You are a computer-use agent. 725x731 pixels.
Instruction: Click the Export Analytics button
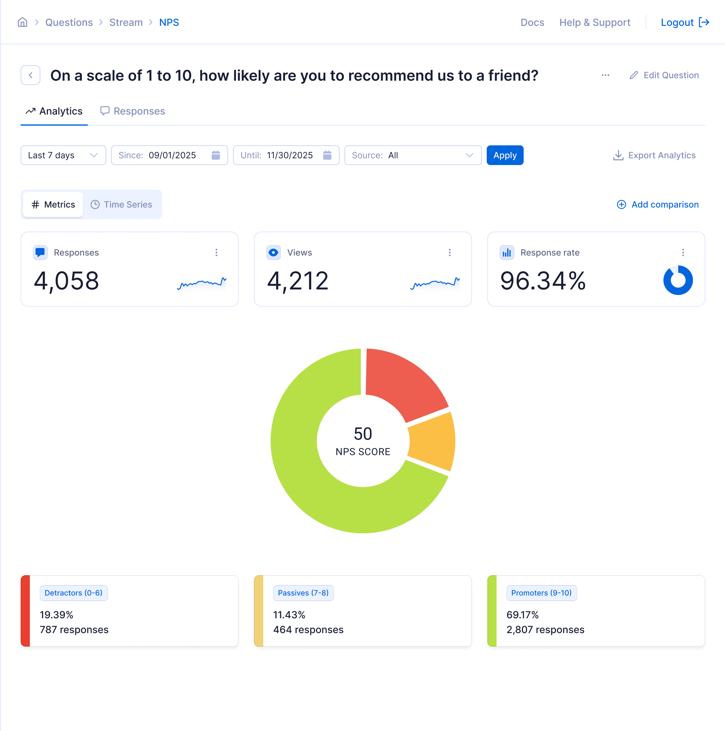tap(654, 155)
